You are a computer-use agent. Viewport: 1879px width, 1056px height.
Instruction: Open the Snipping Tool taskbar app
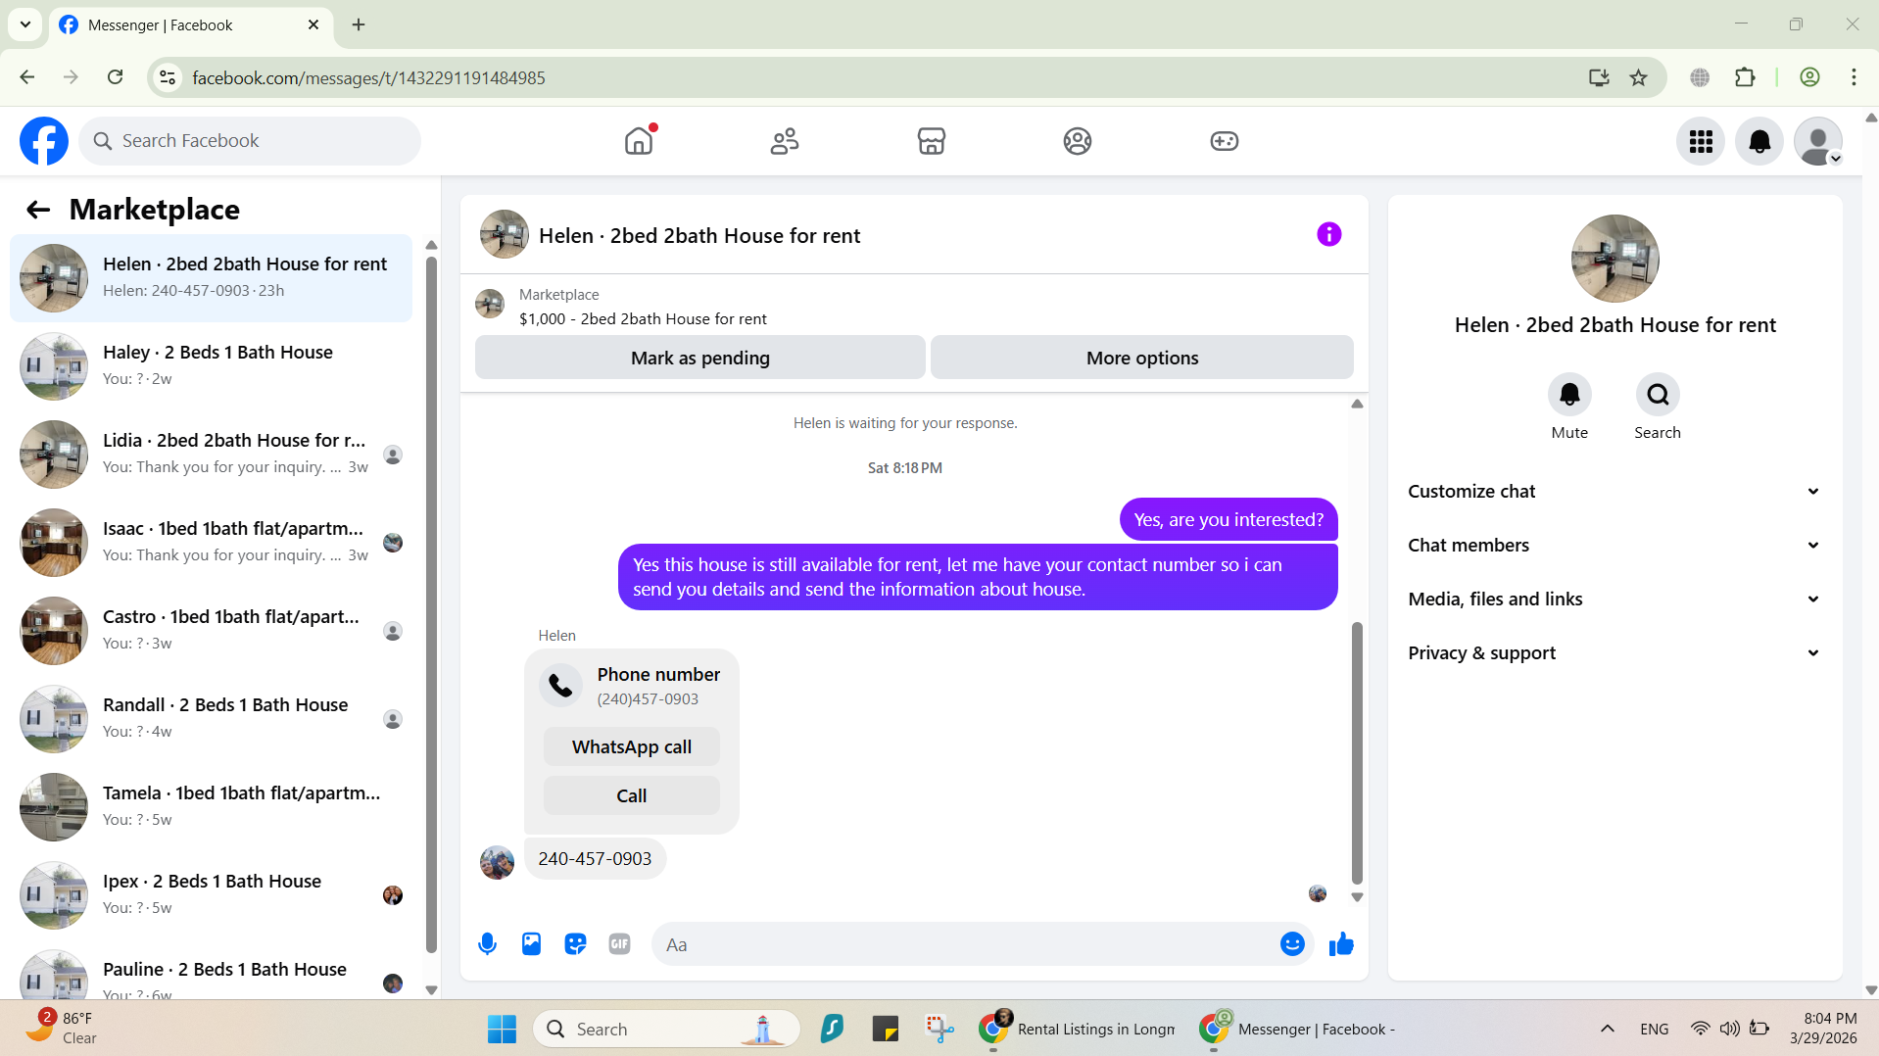click(x=939, y=1029)
